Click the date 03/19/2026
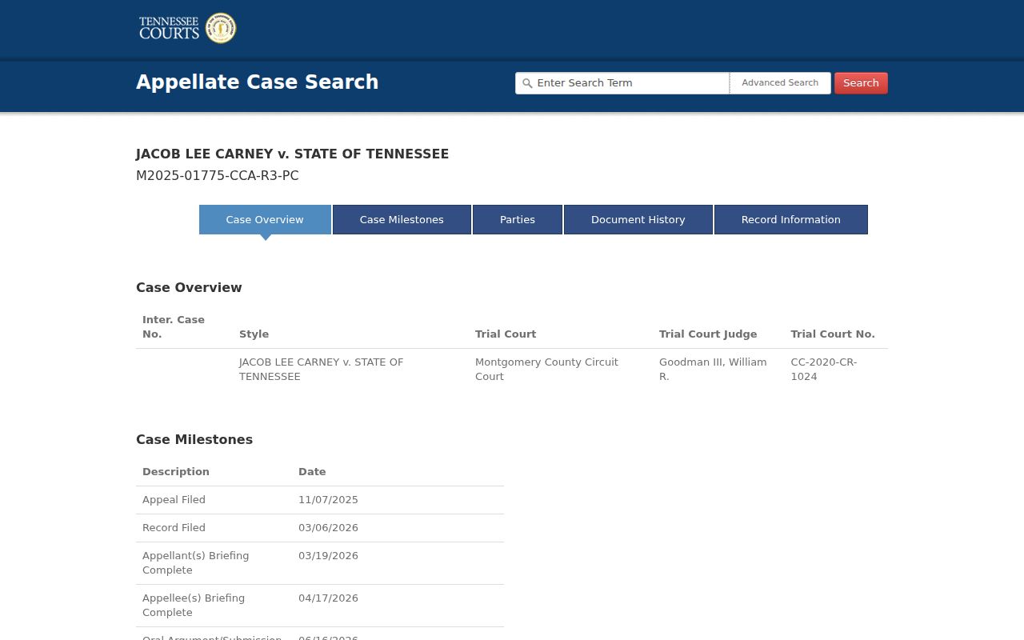The height and width of the screenshot is (640, 1024). tap(328, 556)
